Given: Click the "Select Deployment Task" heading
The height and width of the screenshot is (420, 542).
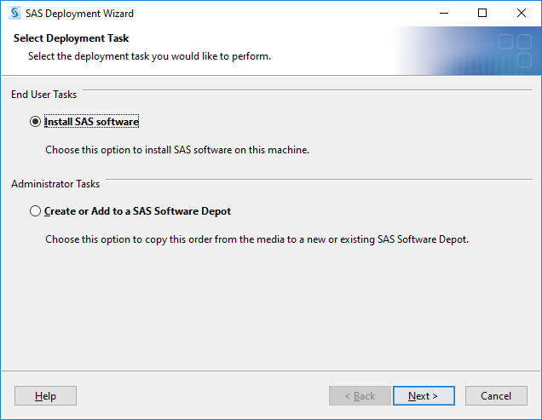Looking at the screenshot, I should (x=72, y=38).
